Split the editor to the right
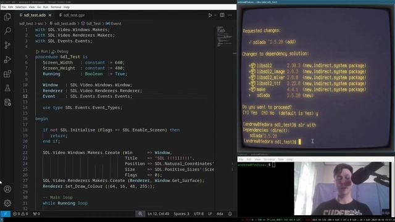This screenshot has height=222, width=395. point(222,15)
